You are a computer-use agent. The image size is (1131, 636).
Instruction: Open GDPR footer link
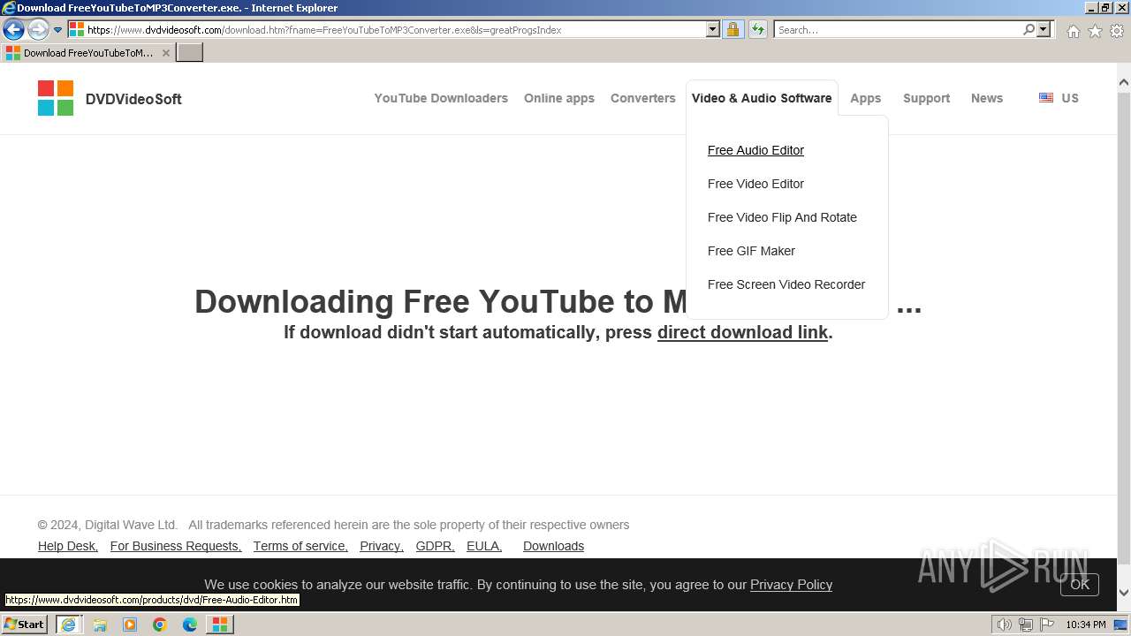tap(436, 546)
